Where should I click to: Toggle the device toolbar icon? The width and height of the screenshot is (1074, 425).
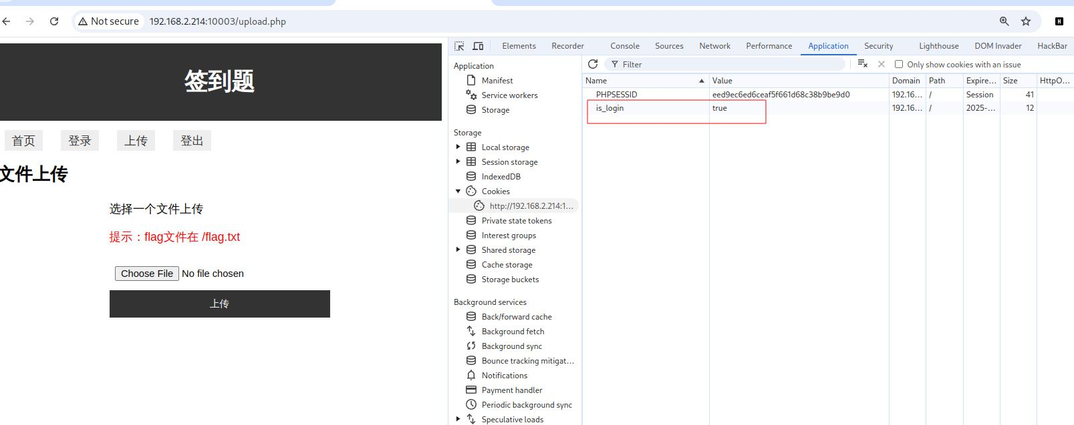click(478, 46)
